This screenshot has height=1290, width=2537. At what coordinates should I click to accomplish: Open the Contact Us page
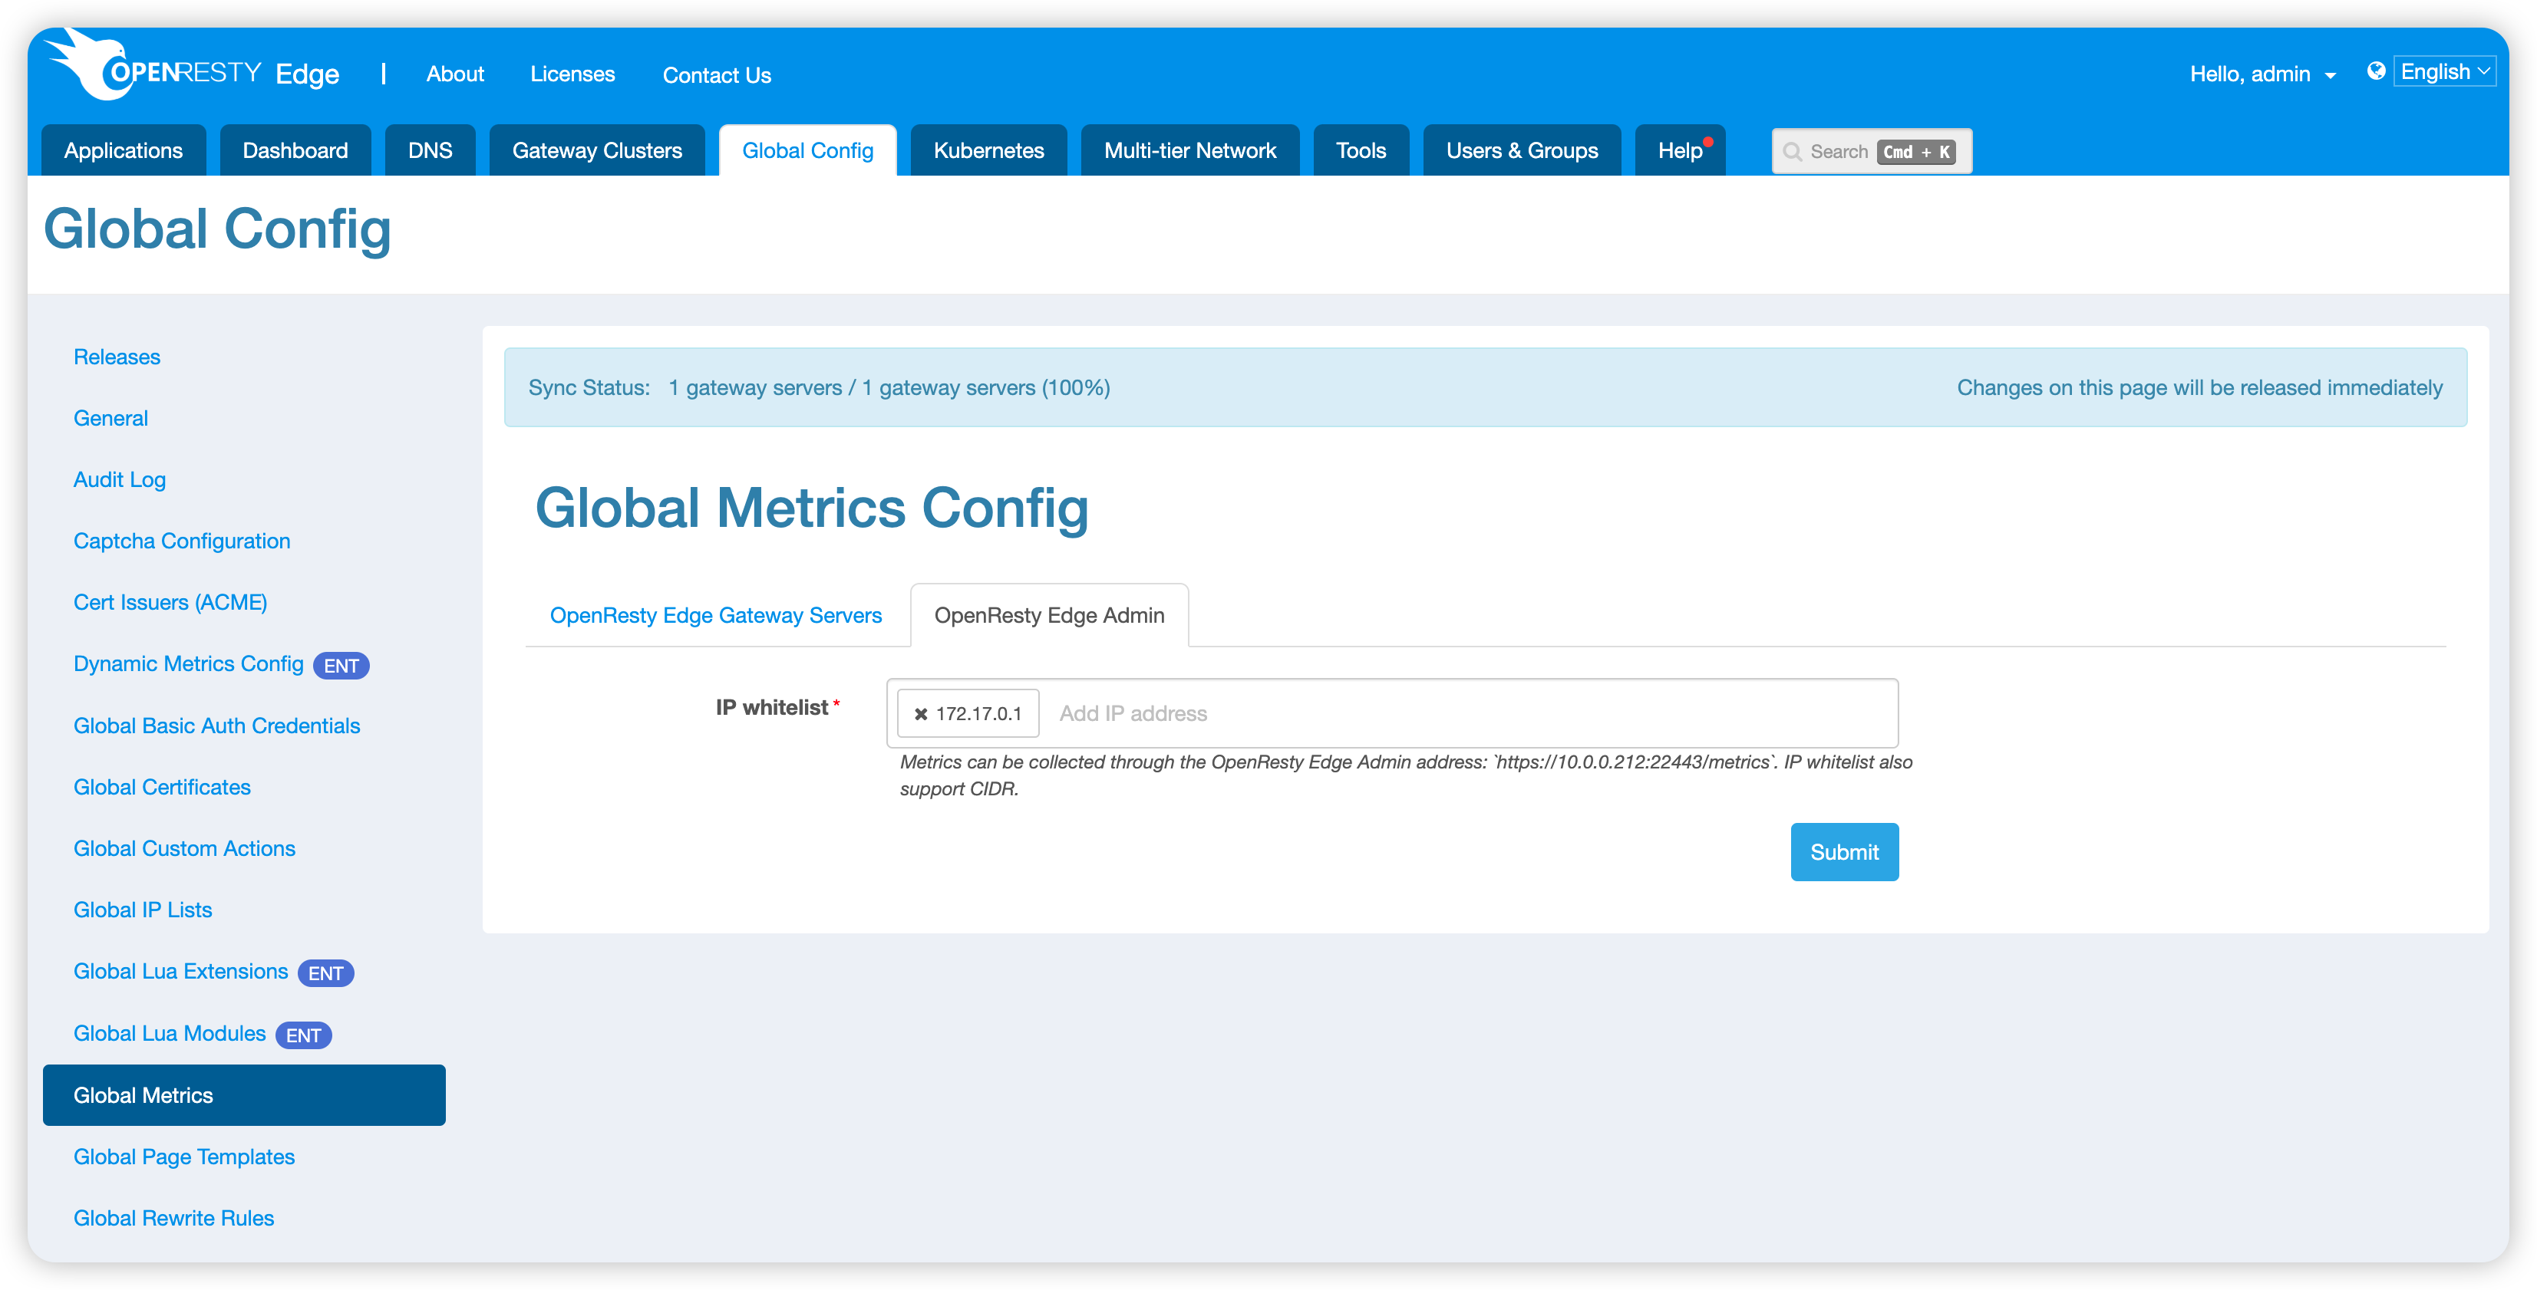pos(716,75)
